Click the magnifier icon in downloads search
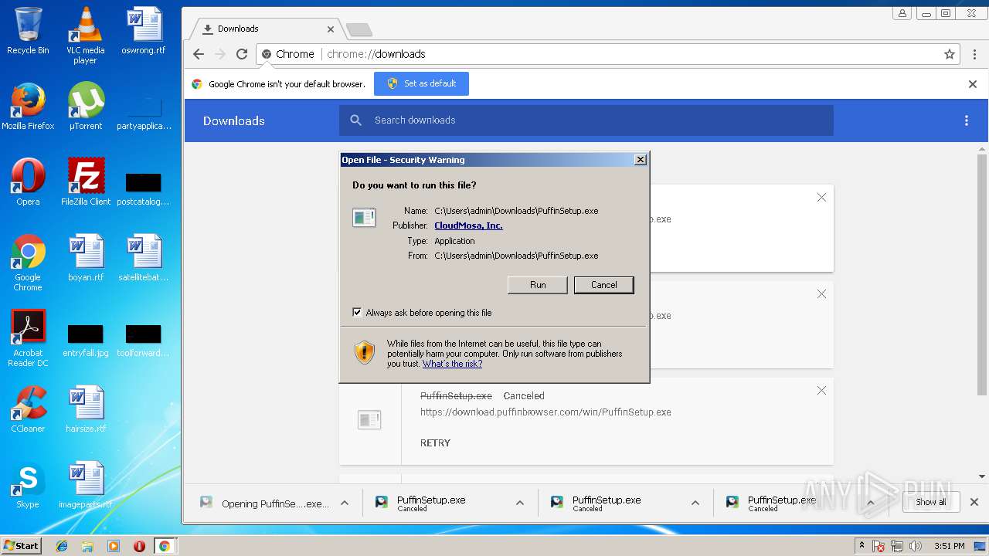989x556 pixels. tap(356, 120)
